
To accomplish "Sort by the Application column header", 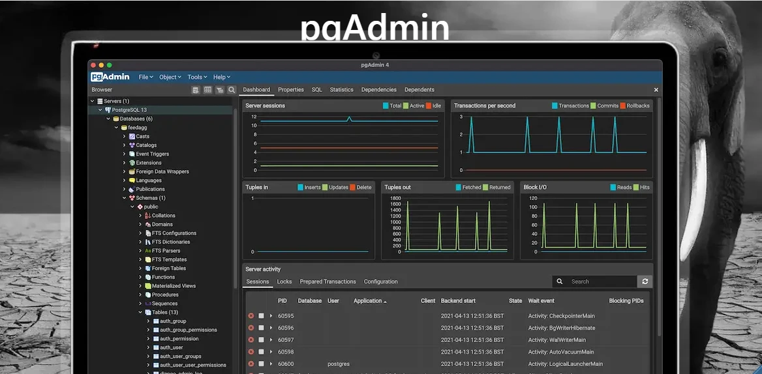I will (370, 301).
